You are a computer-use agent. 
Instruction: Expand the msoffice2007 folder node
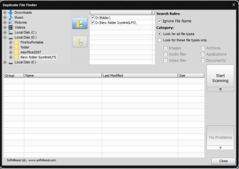coord(11,52)
